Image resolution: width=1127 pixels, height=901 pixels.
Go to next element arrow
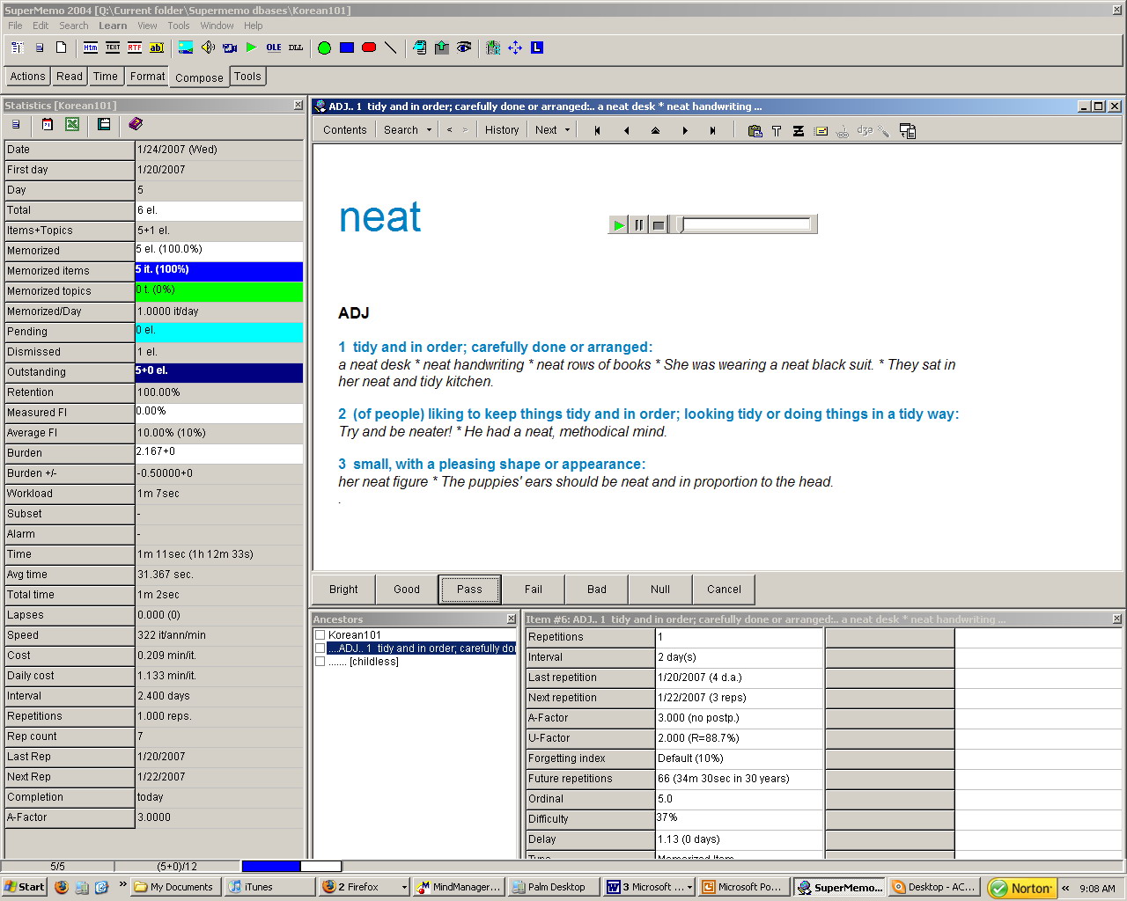(x=684, y=130)
